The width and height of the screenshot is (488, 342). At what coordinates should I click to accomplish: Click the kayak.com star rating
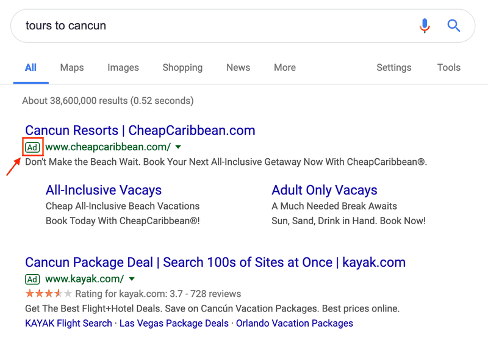coord(49,293)
